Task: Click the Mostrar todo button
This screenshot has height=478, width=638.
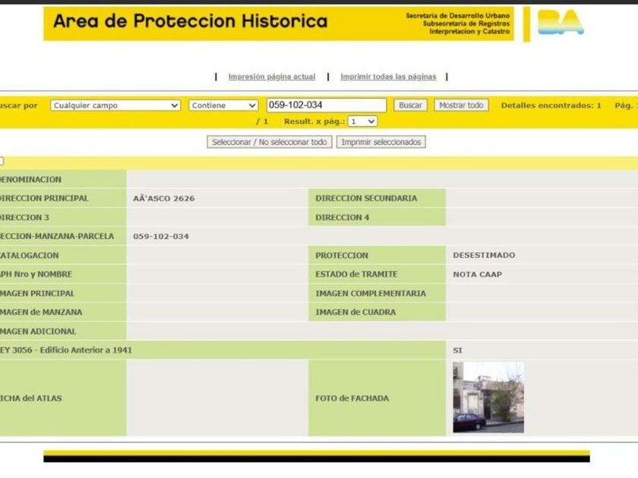Action: coord(461,105)
